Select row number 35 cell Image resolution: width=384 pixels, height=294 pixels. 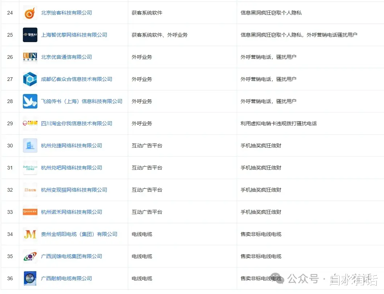point(10,256)
